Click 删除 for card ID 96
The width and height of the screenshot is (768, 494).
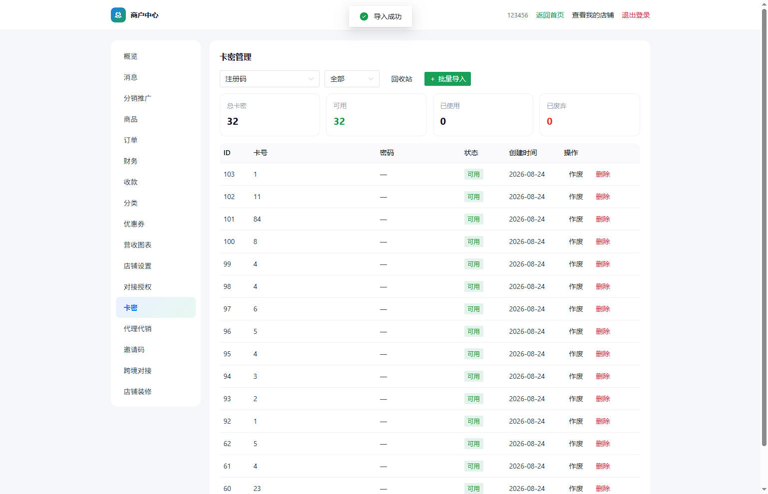pyautogui.click(x=603, y=331)
